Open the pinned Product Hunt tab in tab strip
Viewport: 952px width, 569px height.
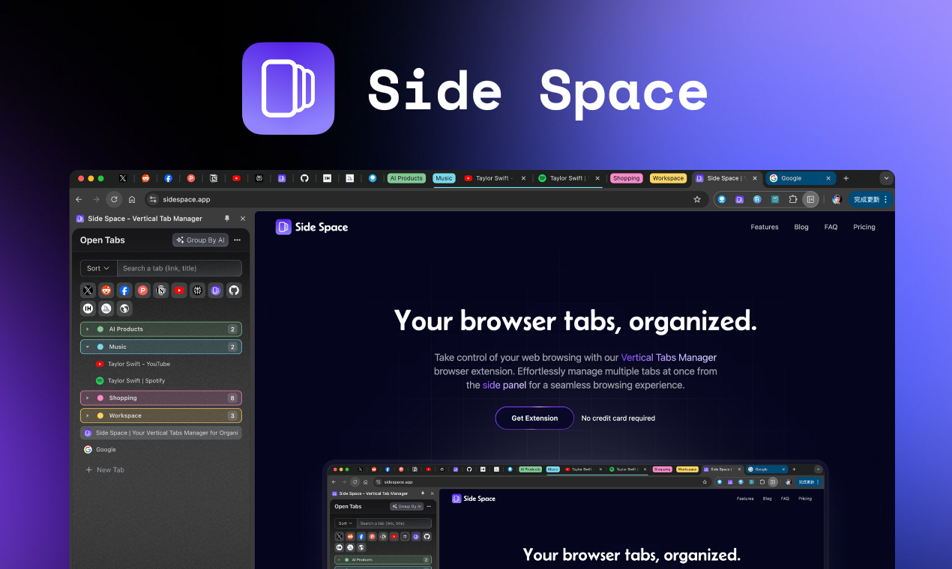[191, 178]
